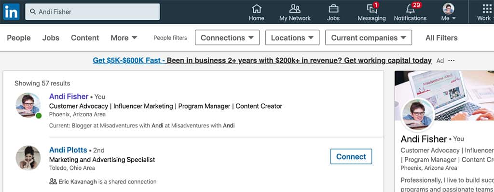Click 'Current: Blogger at Misadventures' line
The width and height of the screenshot is (494, 192).
point(142,125)
